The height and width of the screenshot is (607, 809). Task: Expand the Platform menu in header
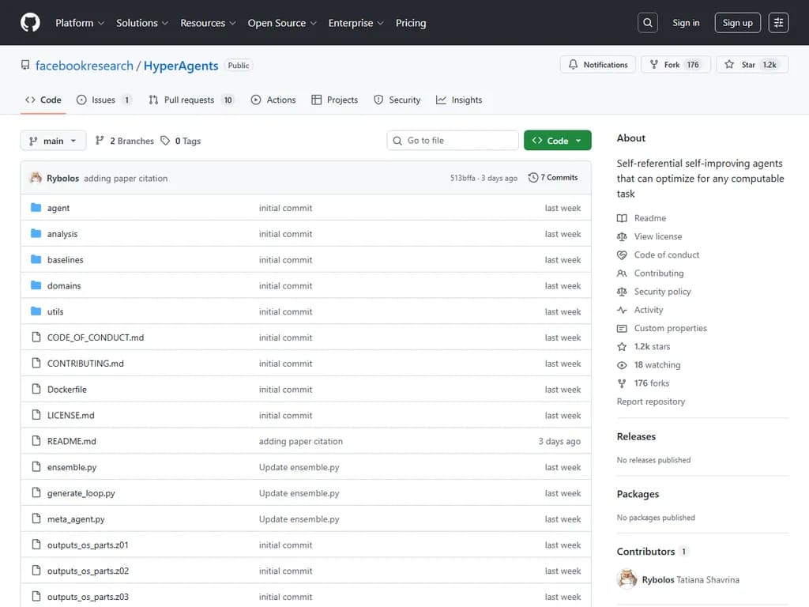point(79,23)
